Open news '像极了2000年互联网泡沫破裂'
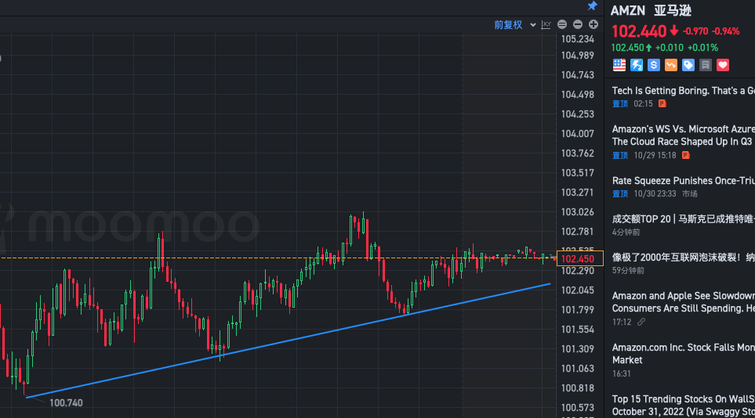Screen dimensions: 755x418 [x=683, y=258]
